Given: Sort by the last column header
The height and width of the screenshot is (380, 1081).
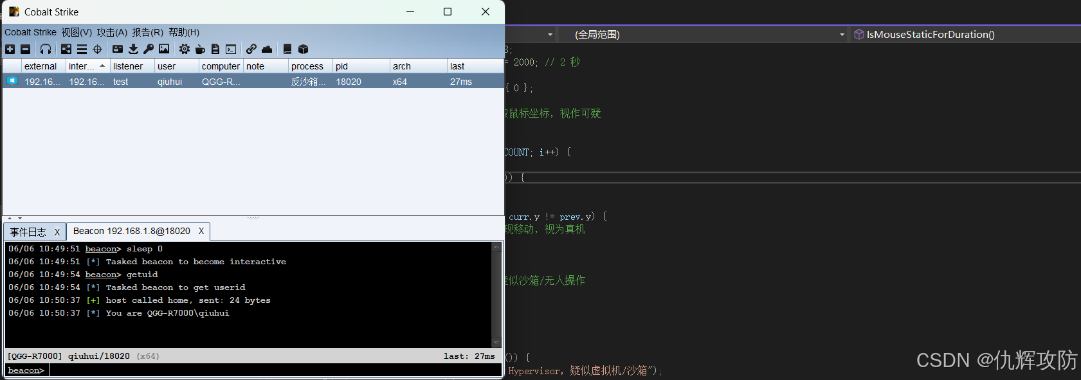Looking at the screenshot, I should 475,66.
